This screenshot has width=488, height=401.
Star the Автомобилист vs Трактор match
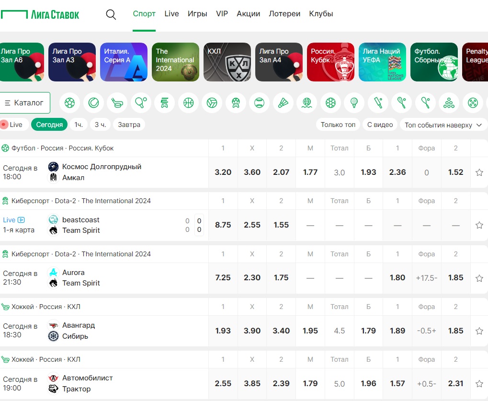click(x=479, y=384)
